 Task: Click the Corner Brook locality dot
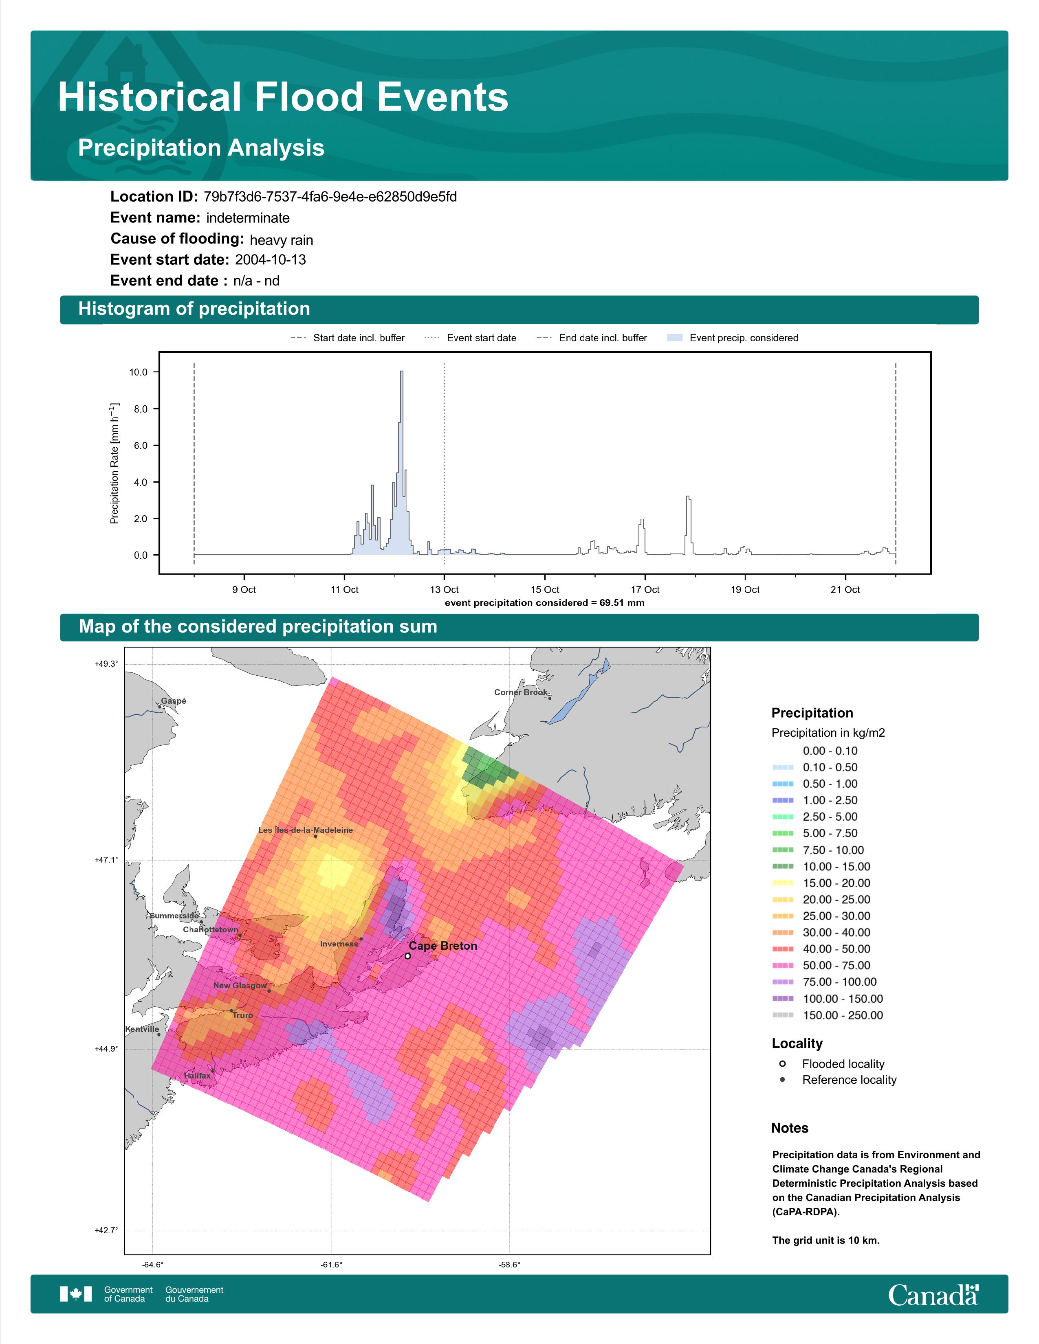click(x=550, y=698)
